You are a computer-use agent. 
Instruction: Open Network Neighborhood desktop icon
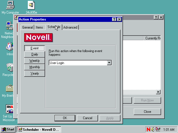tap(10, 26)
